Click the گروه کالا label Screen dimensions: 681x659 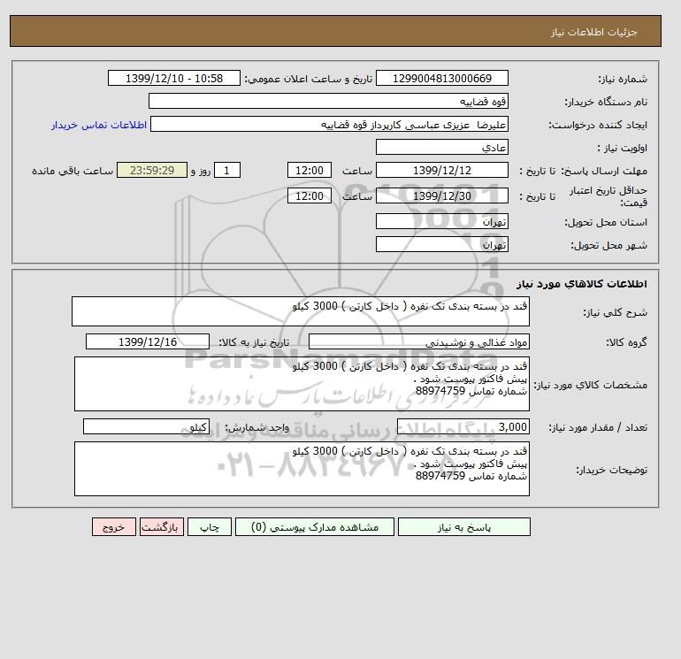point(626,342)
